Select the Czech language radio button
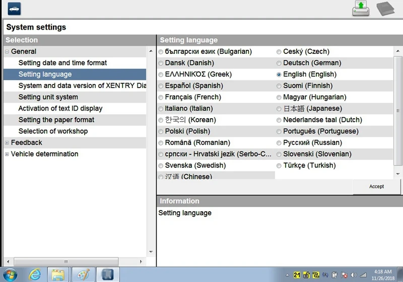Image resolution: width=403 pixels, height=282 pixels. 279,52
